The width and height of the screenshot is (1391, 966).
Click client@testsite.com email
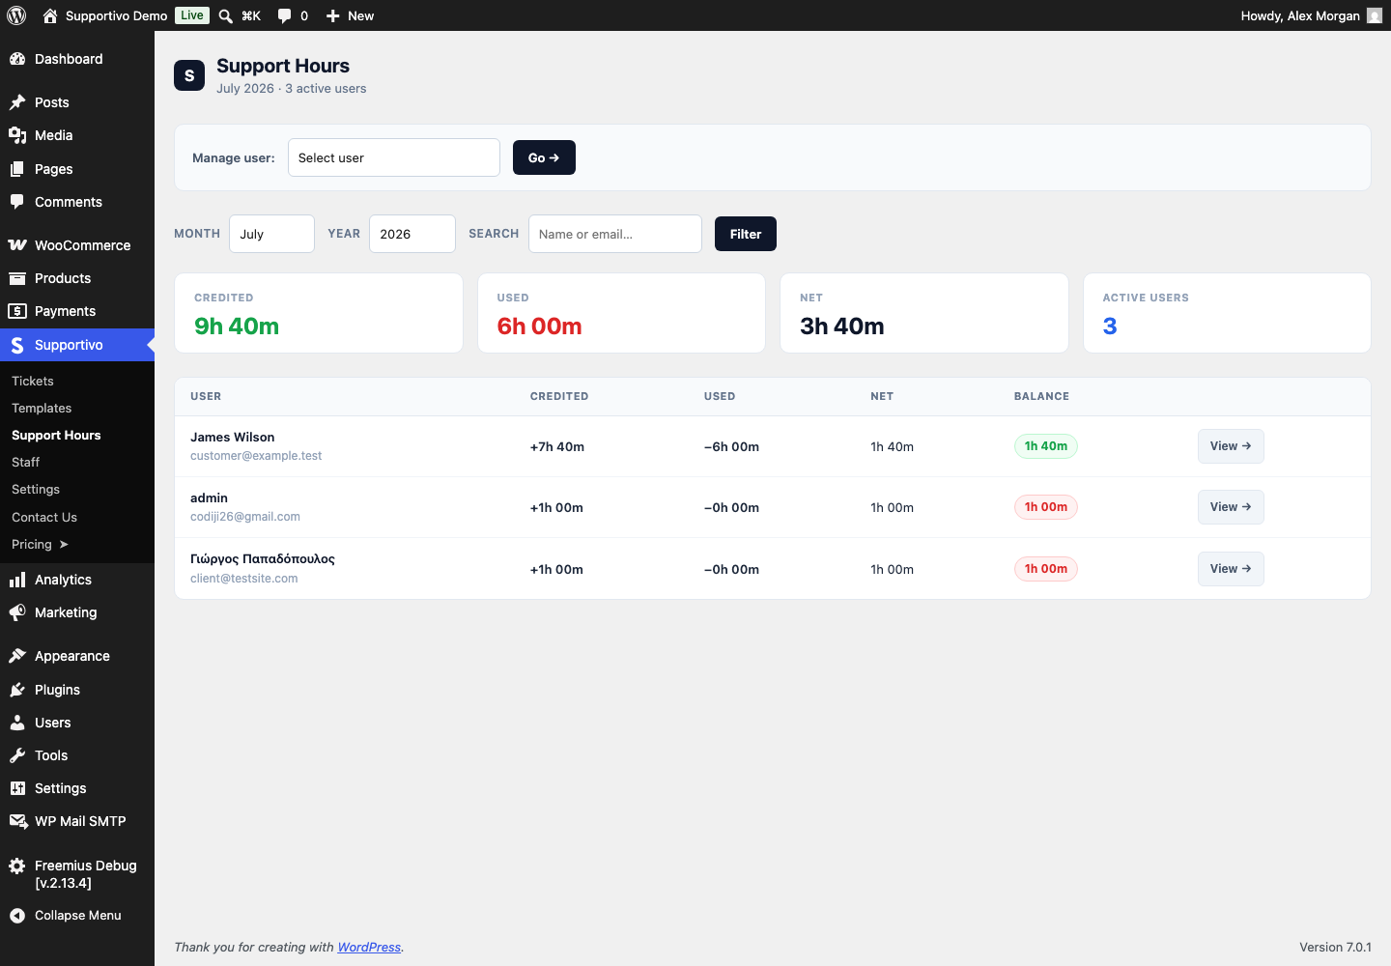pos(244,579)
